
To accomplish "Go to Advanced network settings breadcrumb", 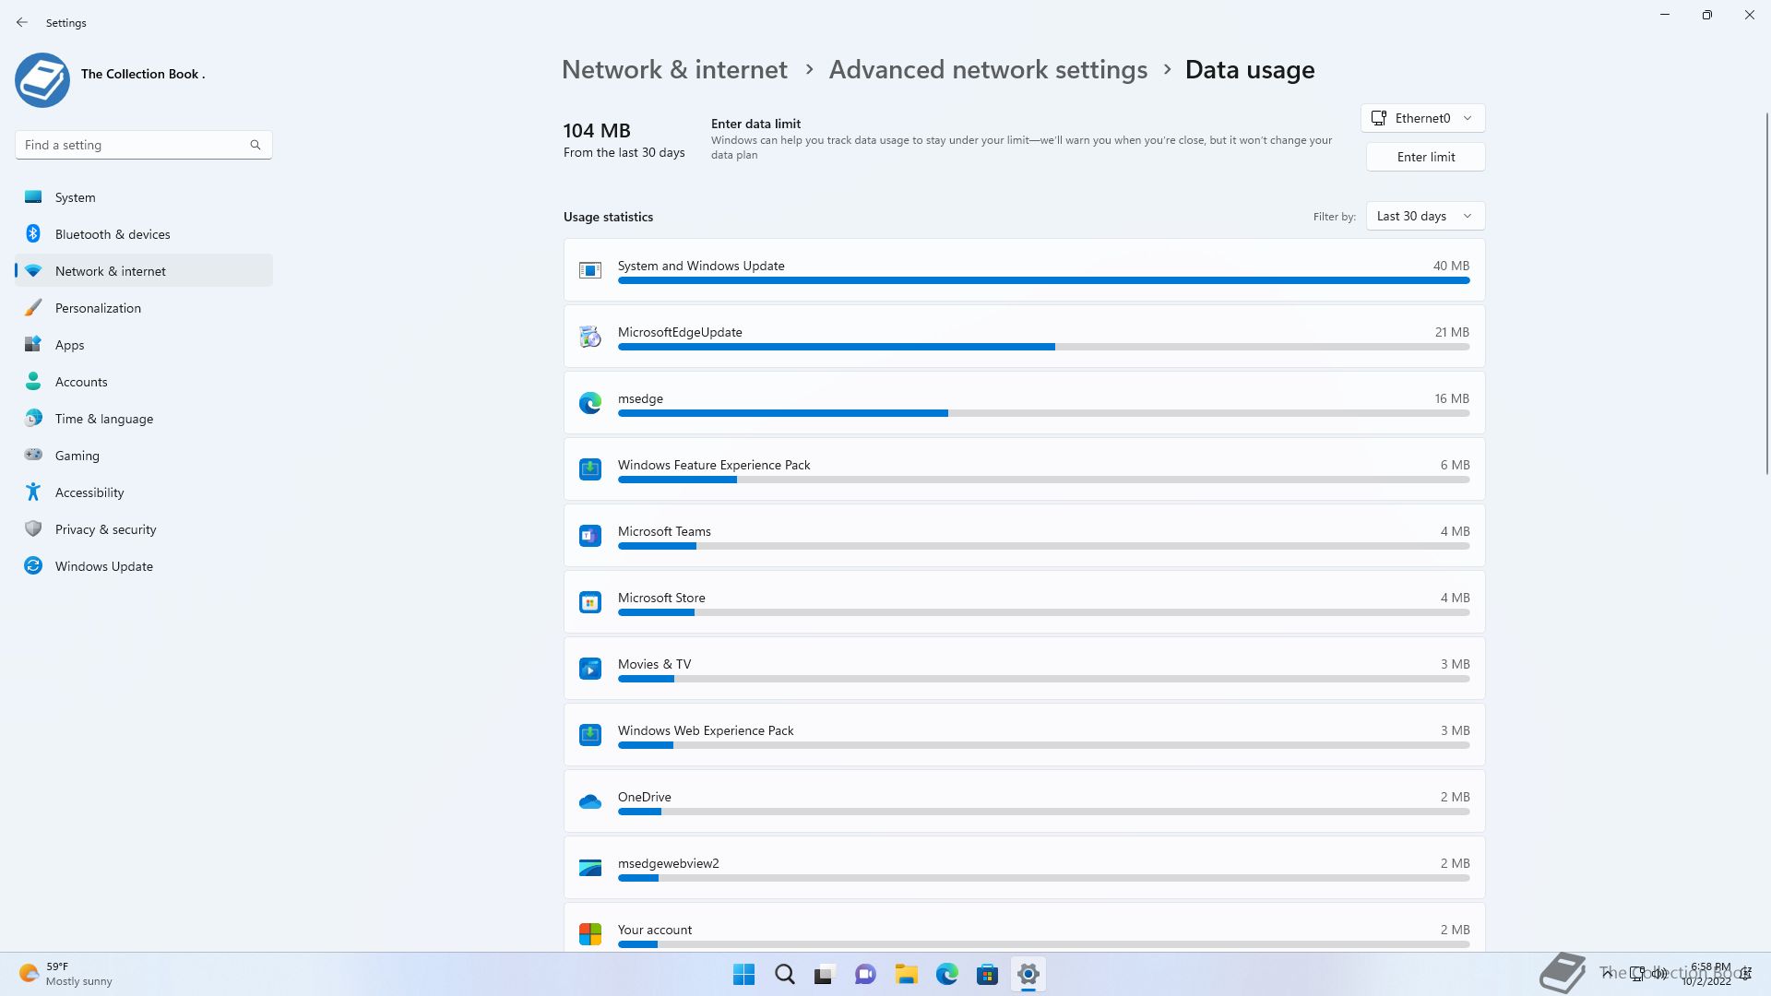I will coord(988,70).
